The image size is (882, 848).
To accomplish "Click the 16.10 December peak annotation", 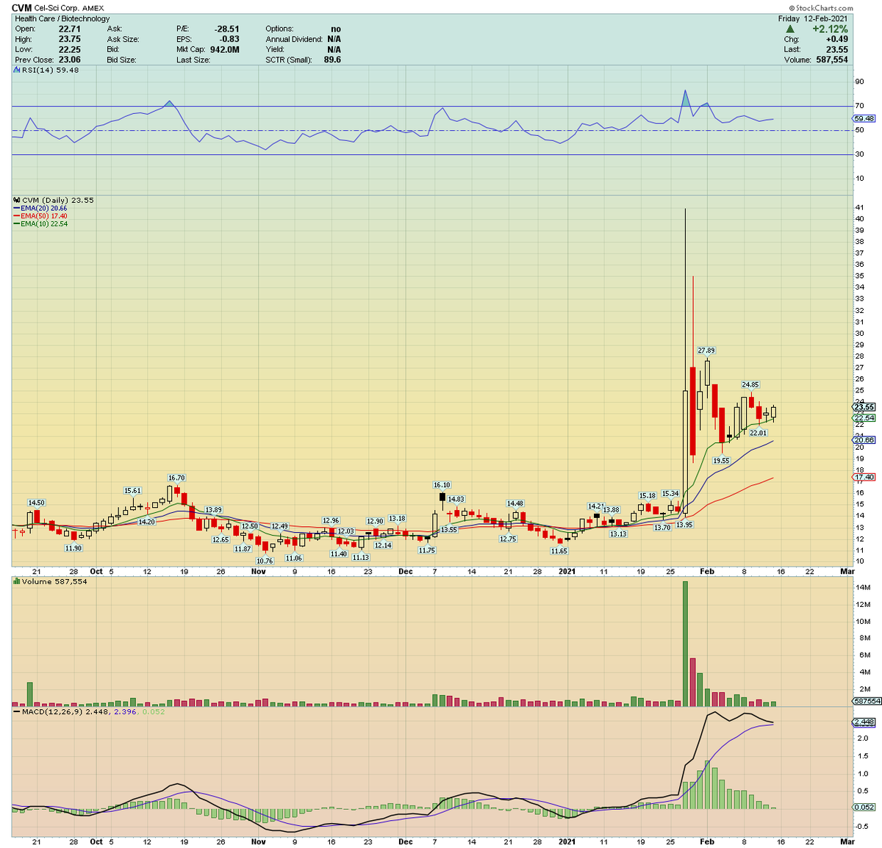I will (442, 485).
